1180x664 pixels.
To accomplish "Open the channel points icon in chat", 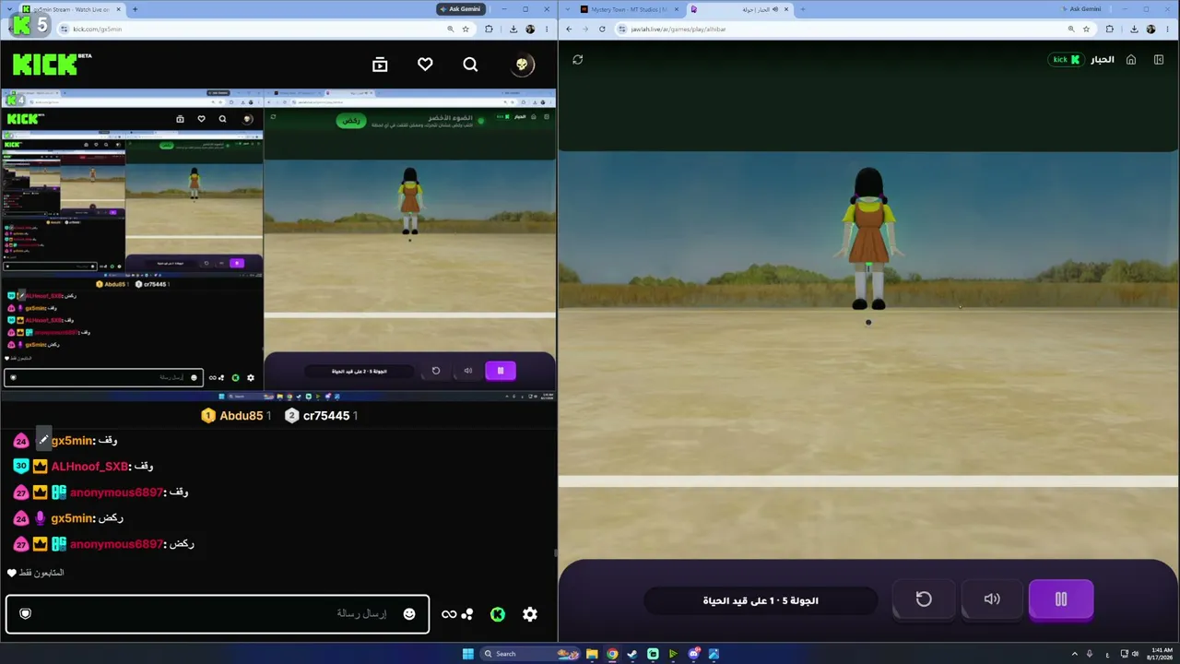I will (x=467, y=614).
